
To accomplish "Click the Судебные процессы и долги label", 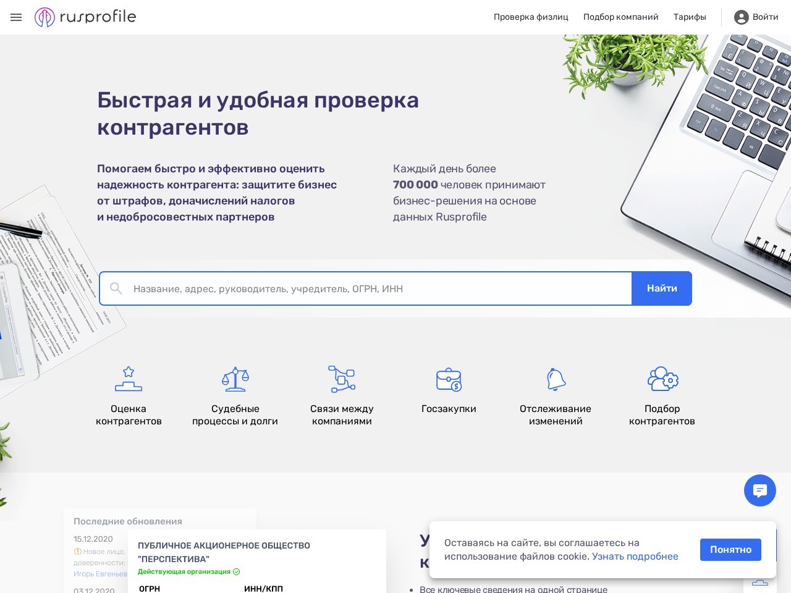I will 235,415.
